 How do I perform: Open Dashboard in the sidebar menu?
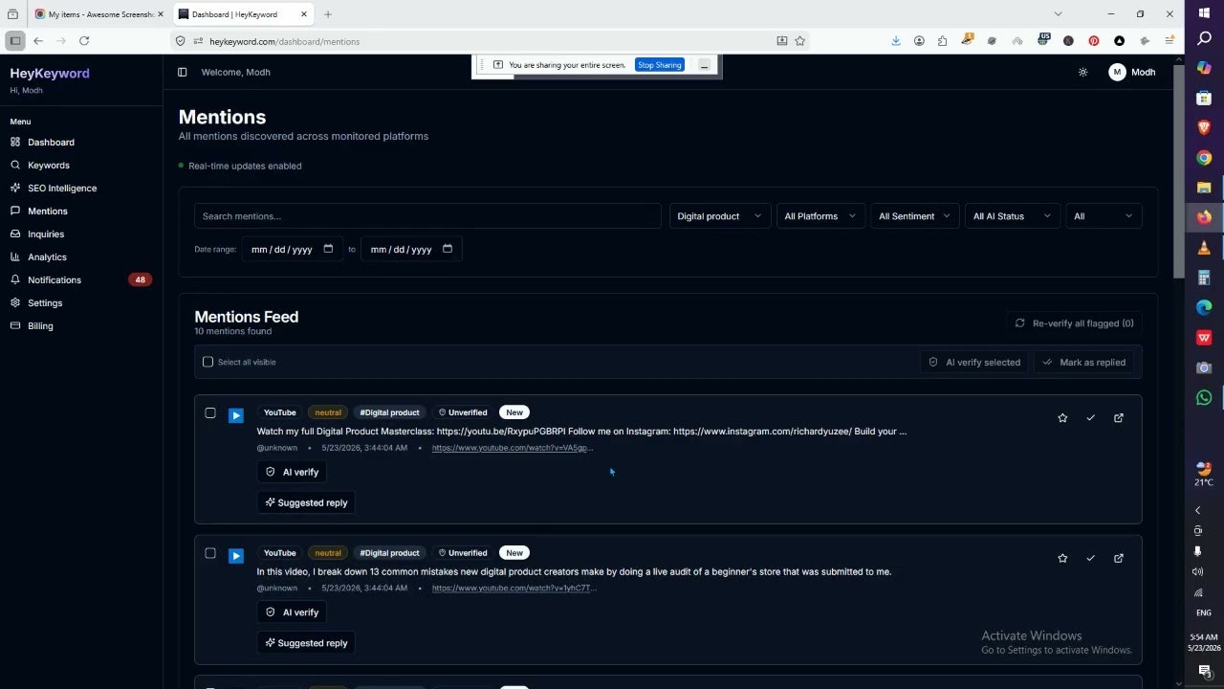coord(51,142)
